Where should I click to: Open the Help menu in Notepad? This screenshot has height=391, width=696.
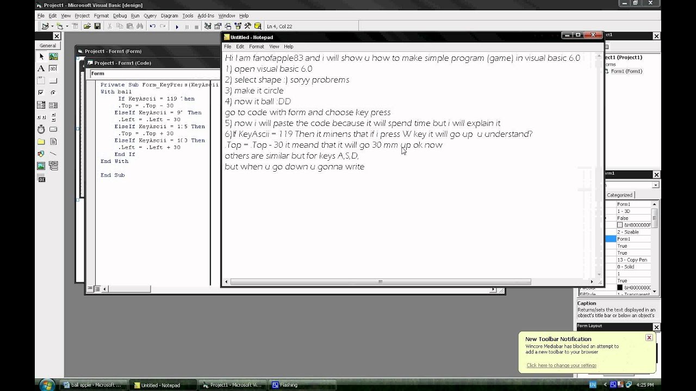(x=288, y=47)
